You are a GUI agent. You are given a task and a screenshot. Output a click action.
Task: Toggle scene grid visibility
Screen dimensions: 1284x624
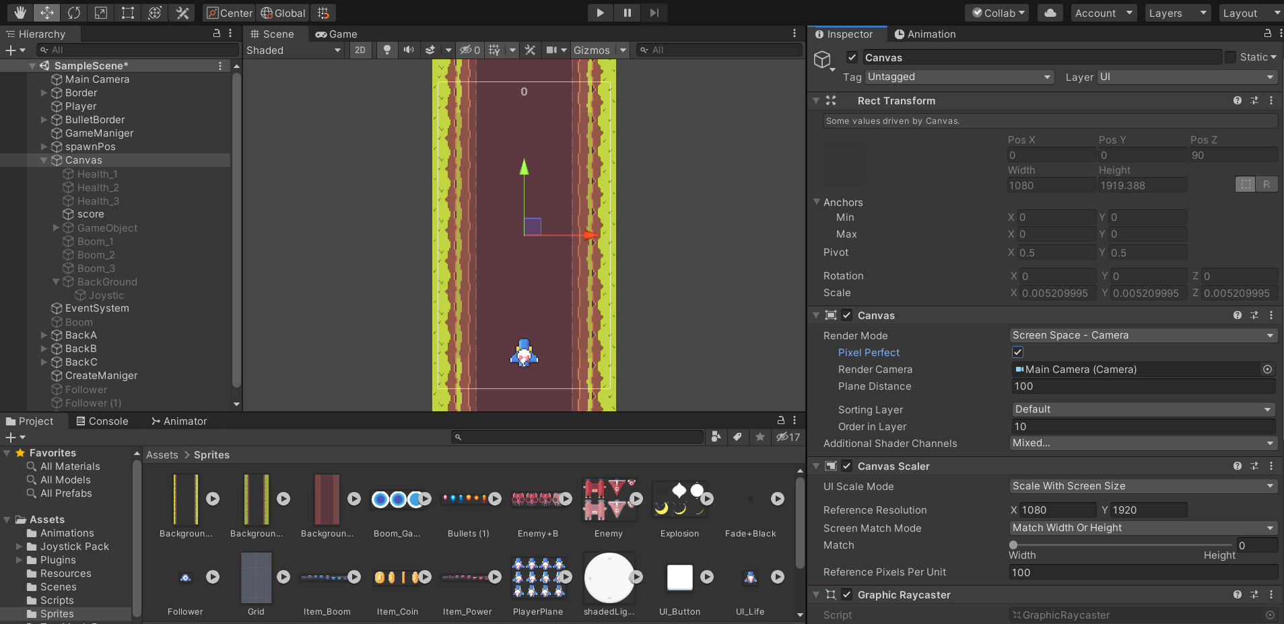(x=494, y=50)
